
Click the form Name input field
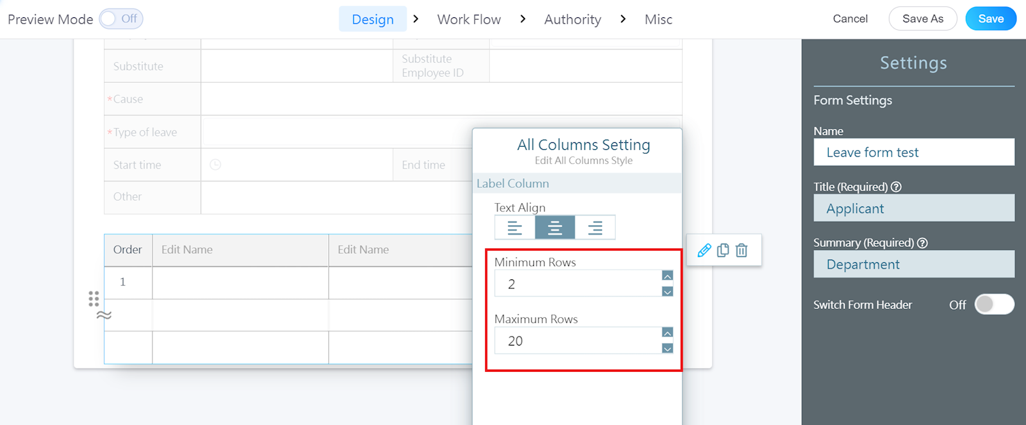pos(913,153)
